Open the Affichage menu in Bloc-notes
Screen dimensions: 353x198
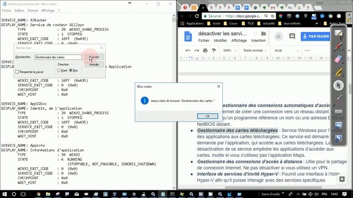(48, 10)
